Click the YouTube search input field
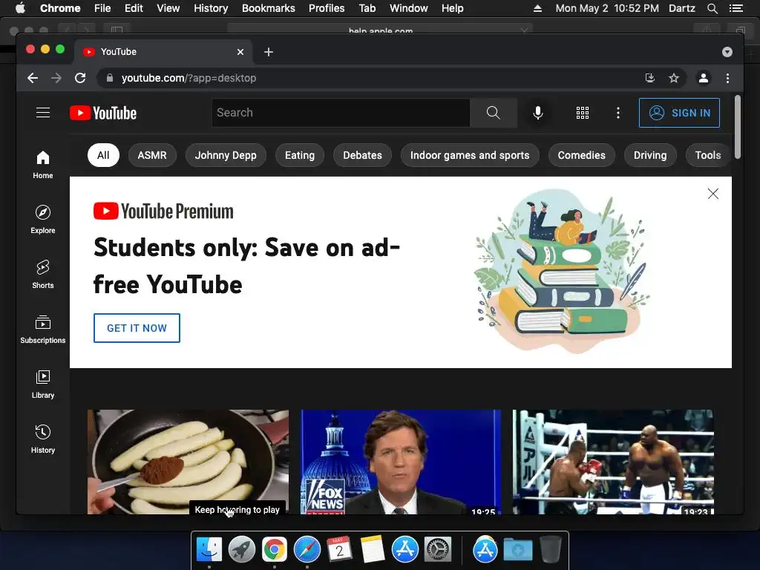This screenshot has width=760, height=570. coord(341,113)
